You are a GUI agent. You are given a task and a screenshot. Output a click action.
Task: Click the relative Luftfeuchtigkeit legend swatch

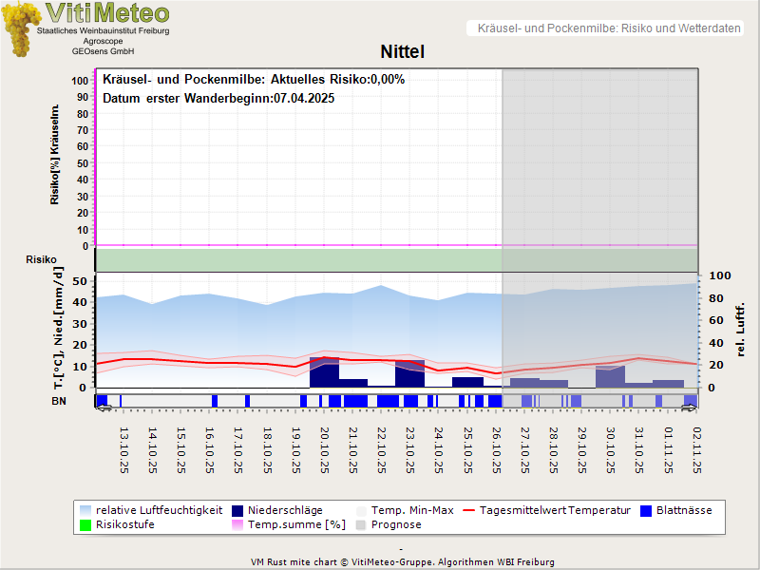coord(86,510)
